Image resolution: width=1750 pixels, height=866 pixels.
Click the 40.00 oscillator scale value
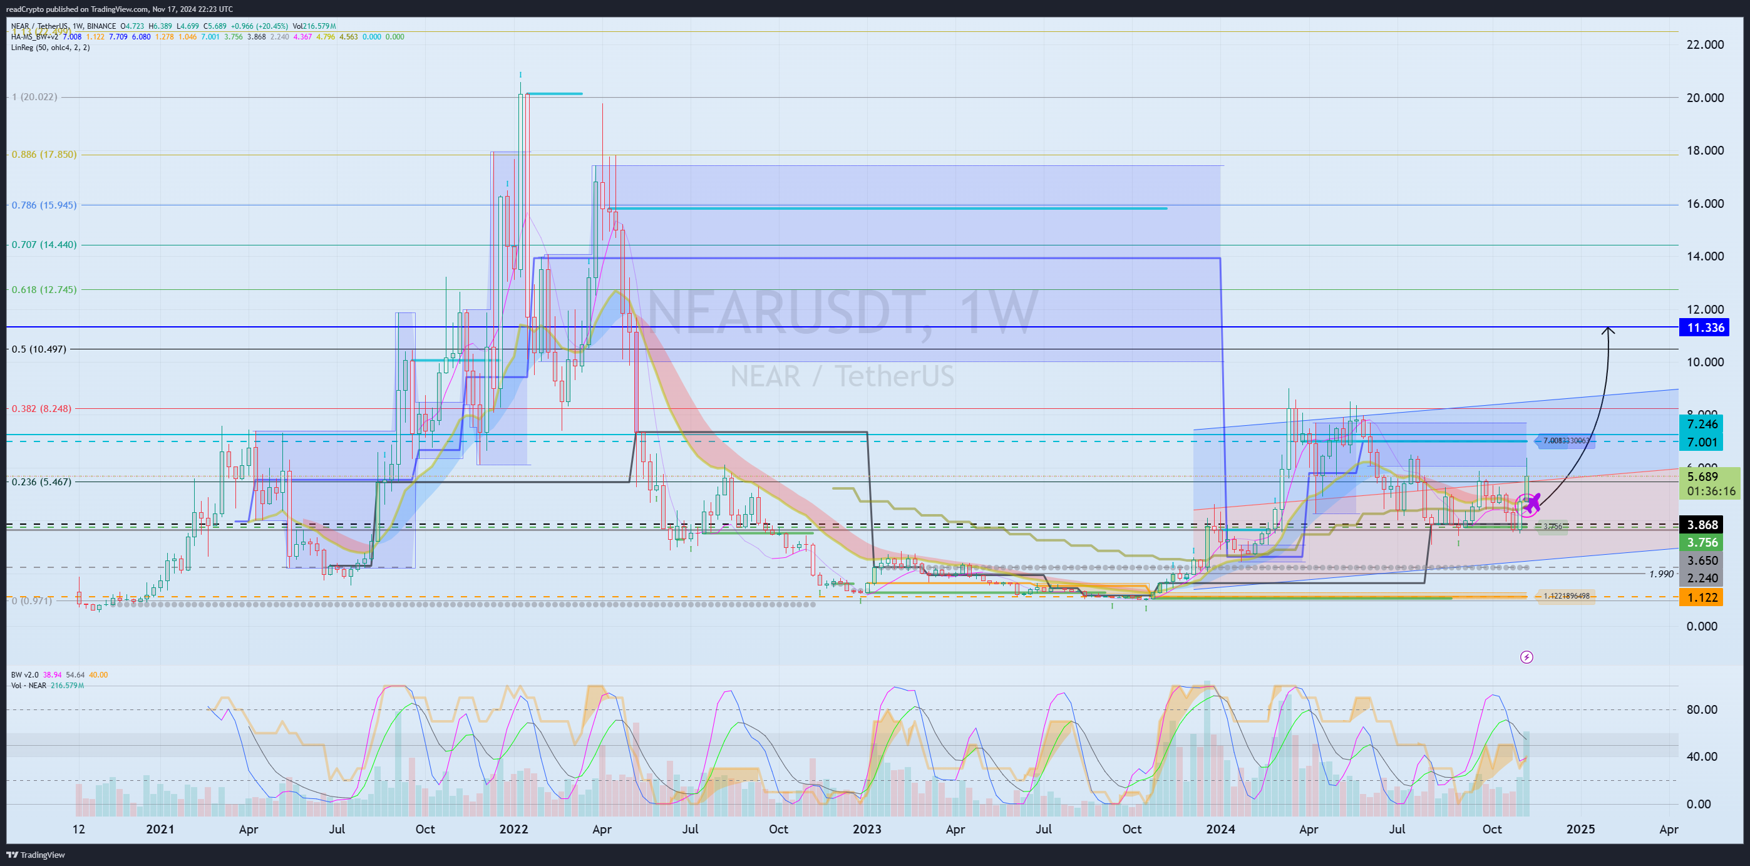tap(1702, 756)
